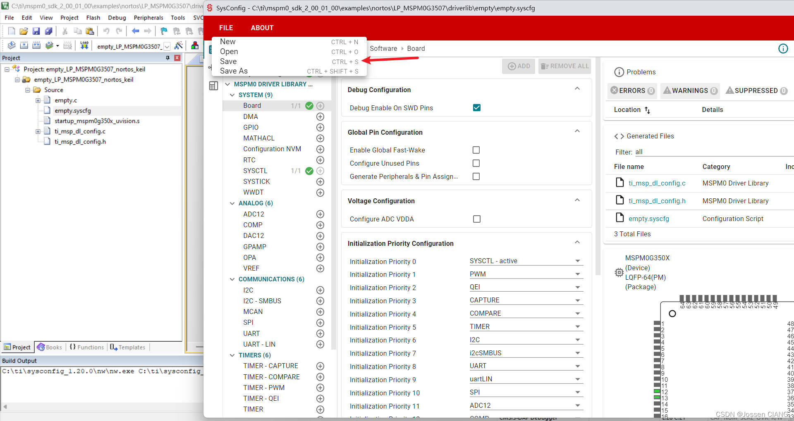Click the Build target icon
The height and width of the screenshot is (421, 794).
tap(24, 45)
